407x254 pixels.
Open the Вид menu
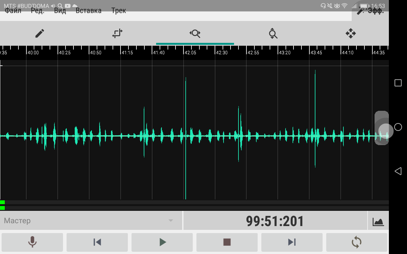tap(60, 11)
